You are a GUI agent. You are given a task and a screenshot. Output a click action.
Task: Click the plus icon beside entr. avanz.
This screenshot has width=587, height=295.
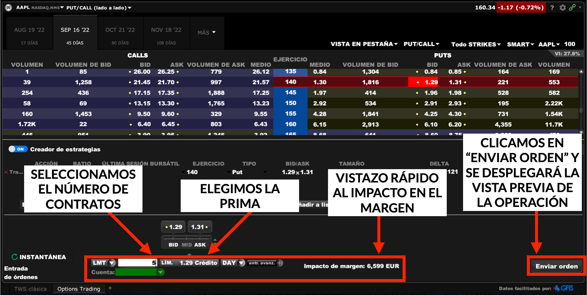point(280,263)
